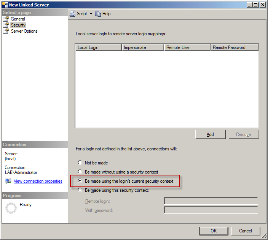Maximize the New Linked Server window

tap(256, 5)
